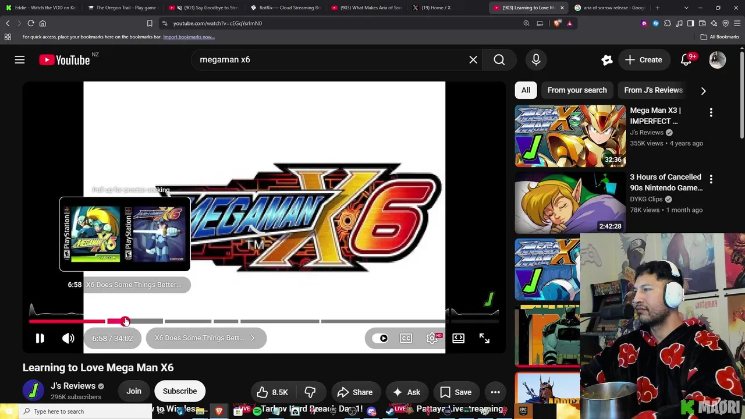This screenshot has width=745, height=419.
Task: Open the Windows Start menu
Action: pyautogui.click(x=8, y=411)
